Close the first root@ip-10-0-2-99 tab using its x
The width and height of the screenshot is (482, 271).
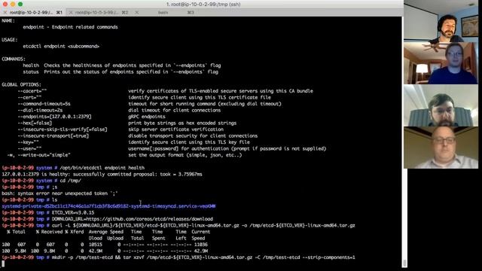click(5, 13)
